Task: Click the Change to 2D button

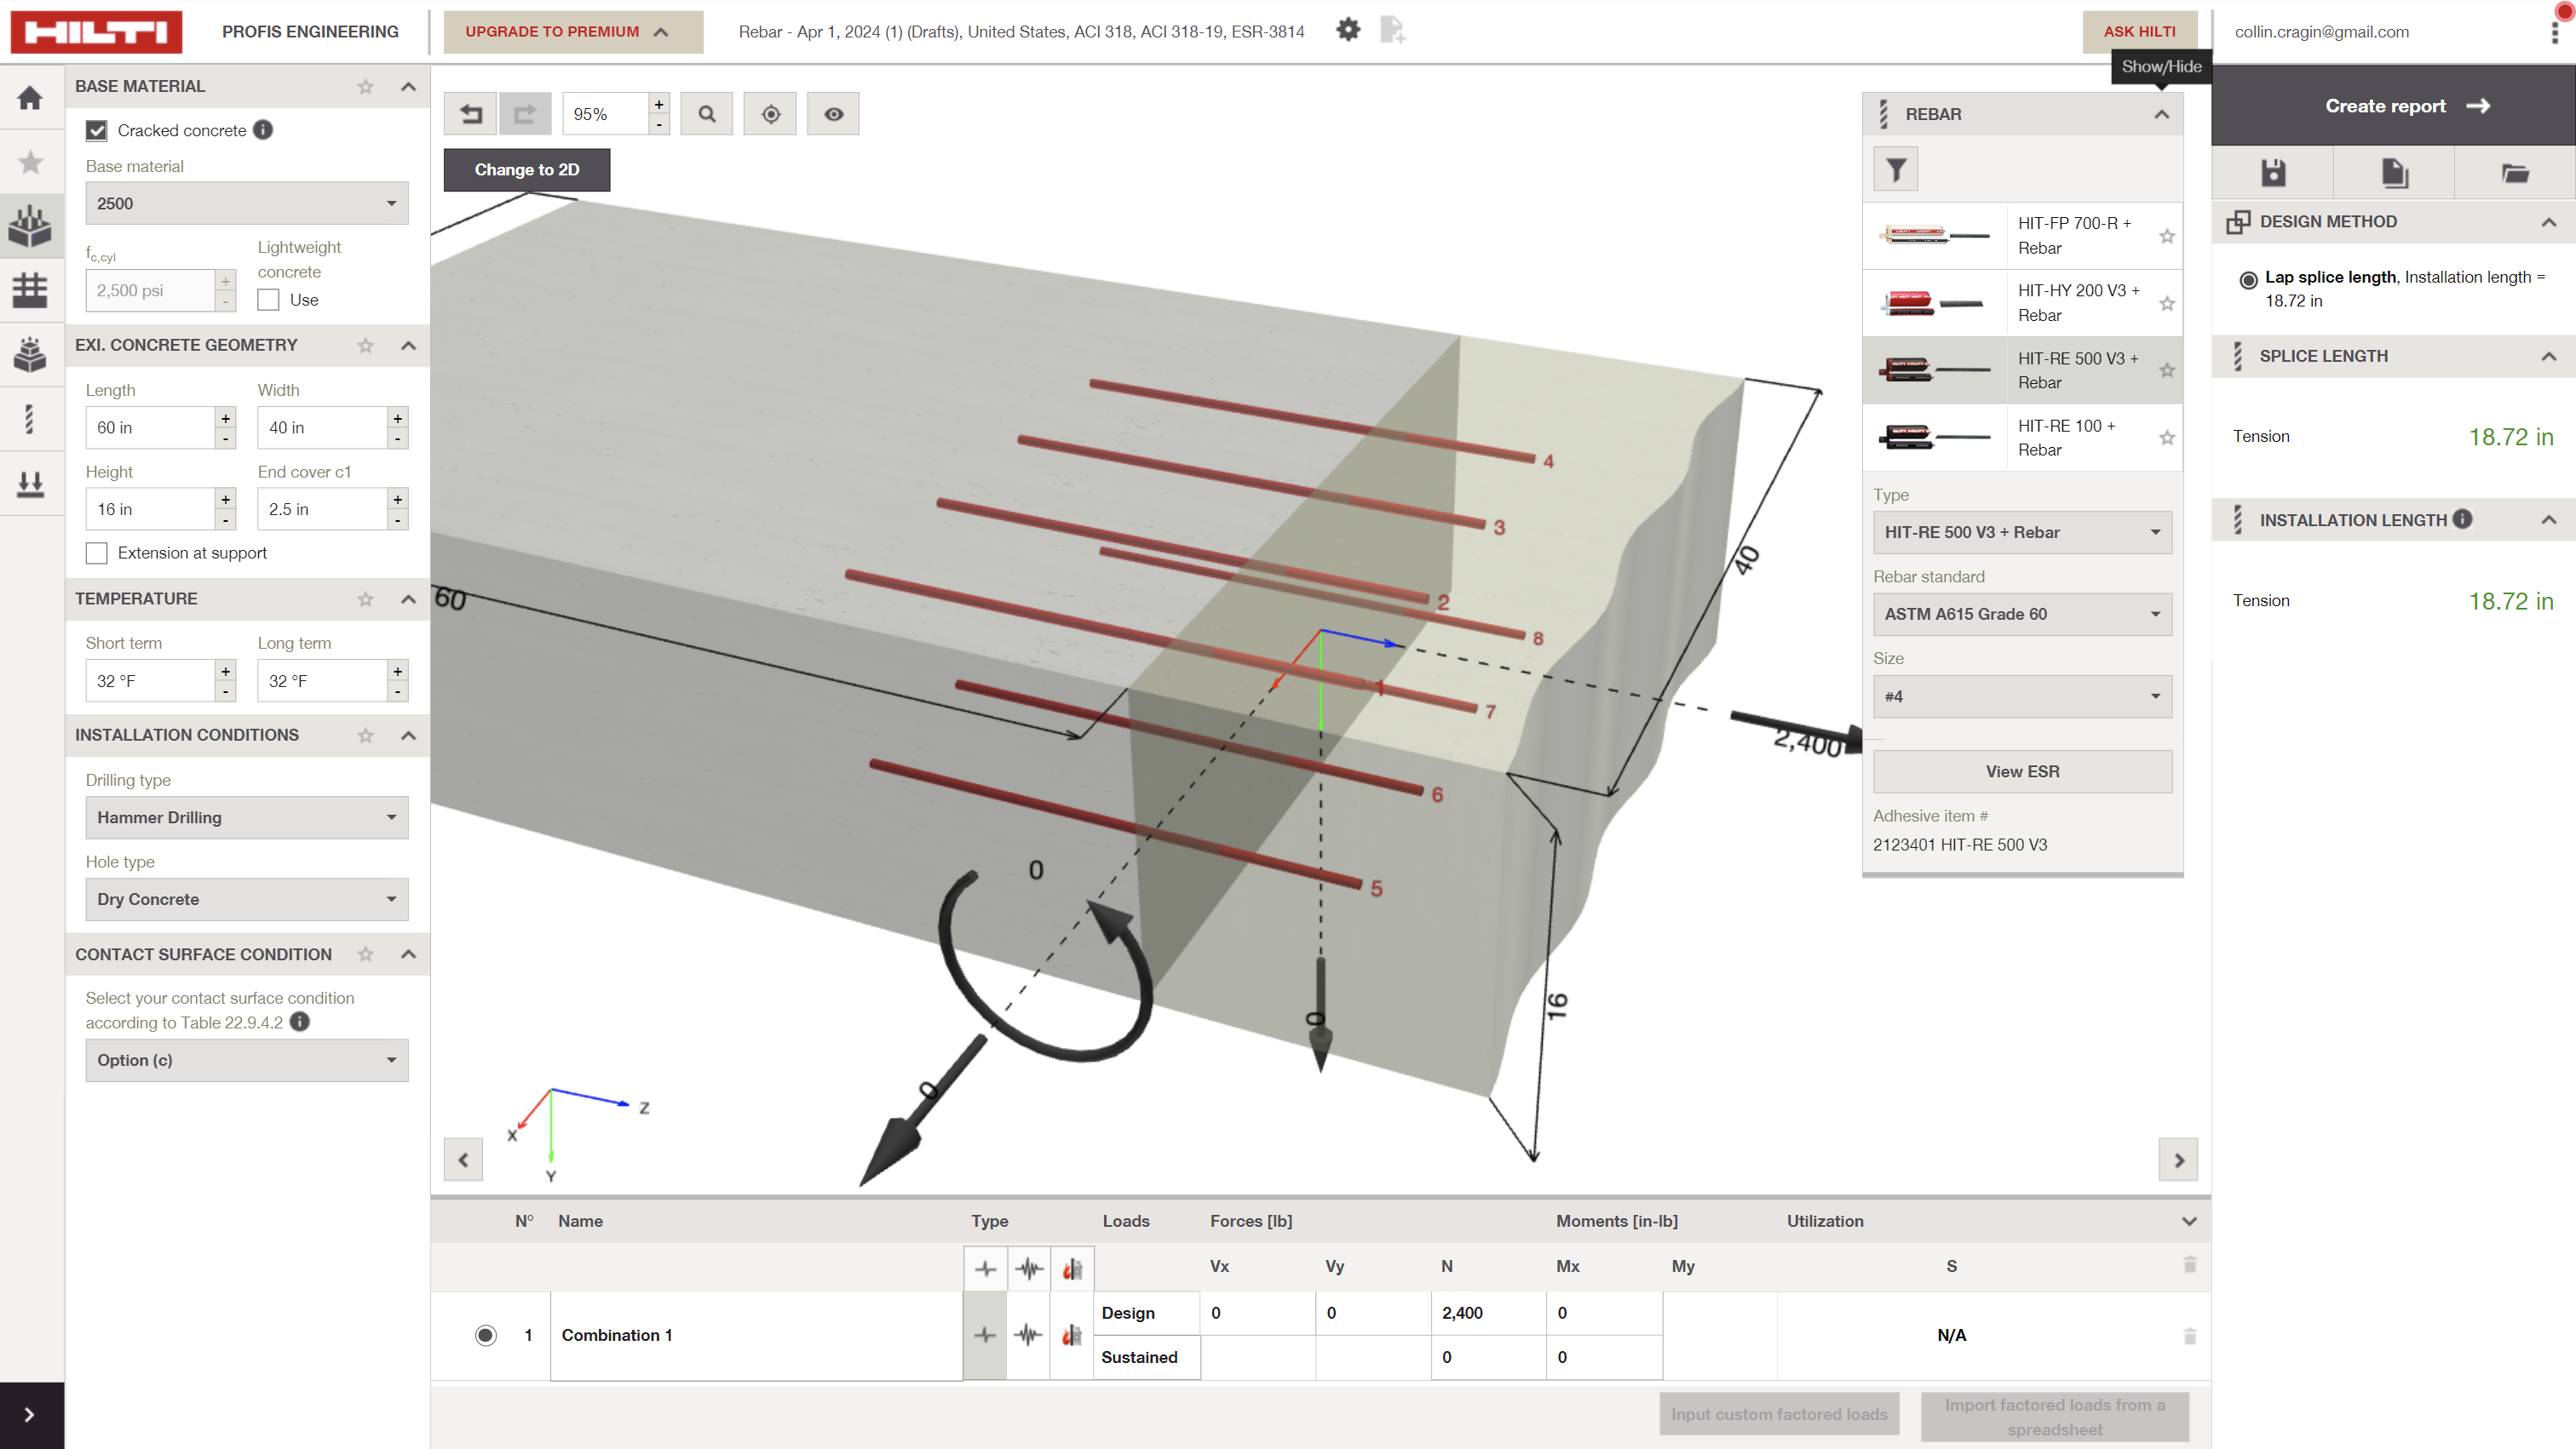Action: [x=527, y=170]
